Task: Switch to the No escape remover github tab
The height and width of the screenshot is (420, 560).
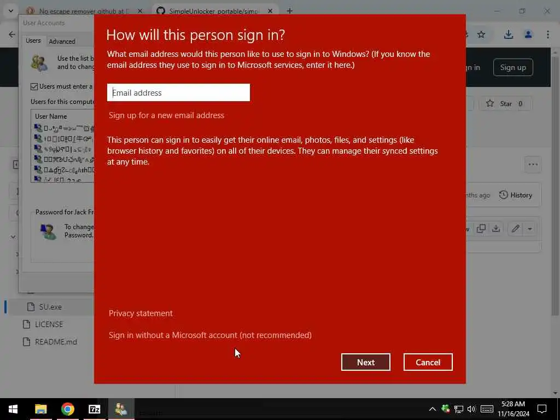Action: [84, 11]
